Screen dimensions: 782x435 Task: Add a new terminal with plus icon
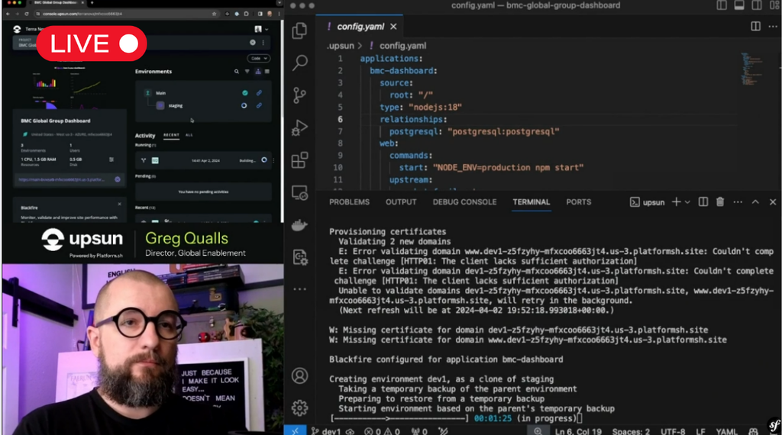(x=677, y=201)
